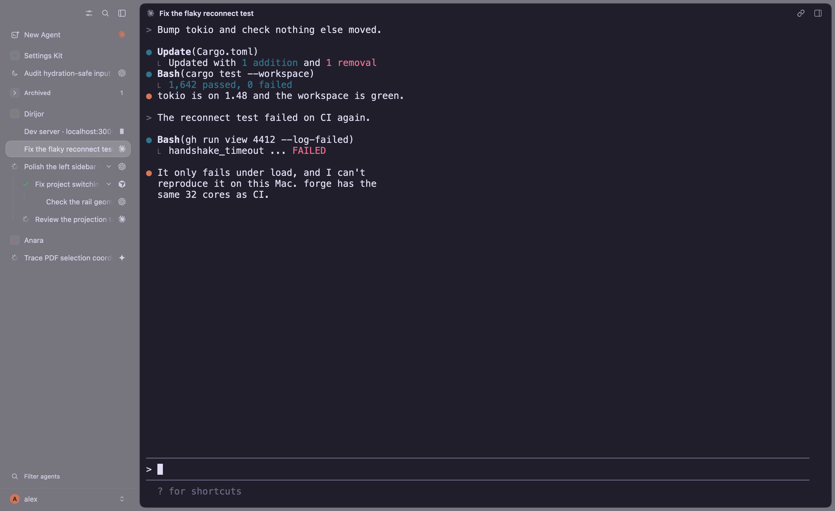Click the OpenAI icon on Check the rail geometry row
Viewport: 835px width, 511px height.
(122, 202)
